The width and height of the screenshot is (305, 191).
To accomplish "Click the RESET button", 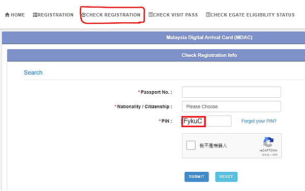I will (226, 177).
